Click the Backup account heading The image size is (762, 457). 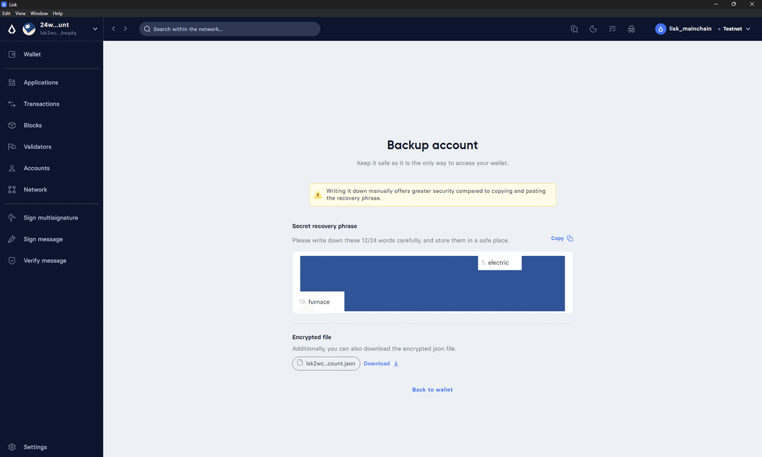(432, 145)
